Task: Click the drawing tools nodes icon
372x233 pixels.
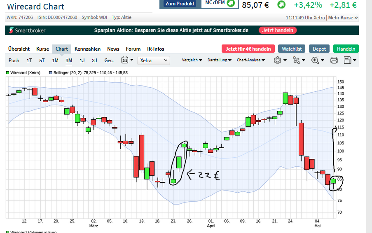Action: pyautogui.click(x=297, y=60)
